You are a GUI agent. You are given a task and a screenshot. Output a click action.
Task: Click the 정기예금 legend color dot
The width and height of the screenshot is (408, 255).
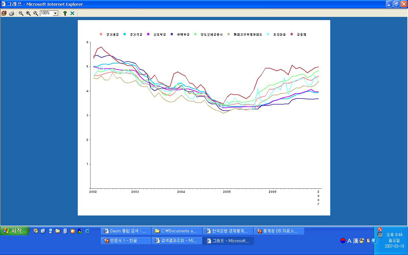click(x=101, y=34)
